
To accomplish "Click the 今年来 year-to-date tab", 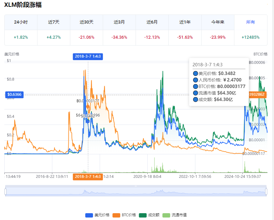I will pos(218,22).
